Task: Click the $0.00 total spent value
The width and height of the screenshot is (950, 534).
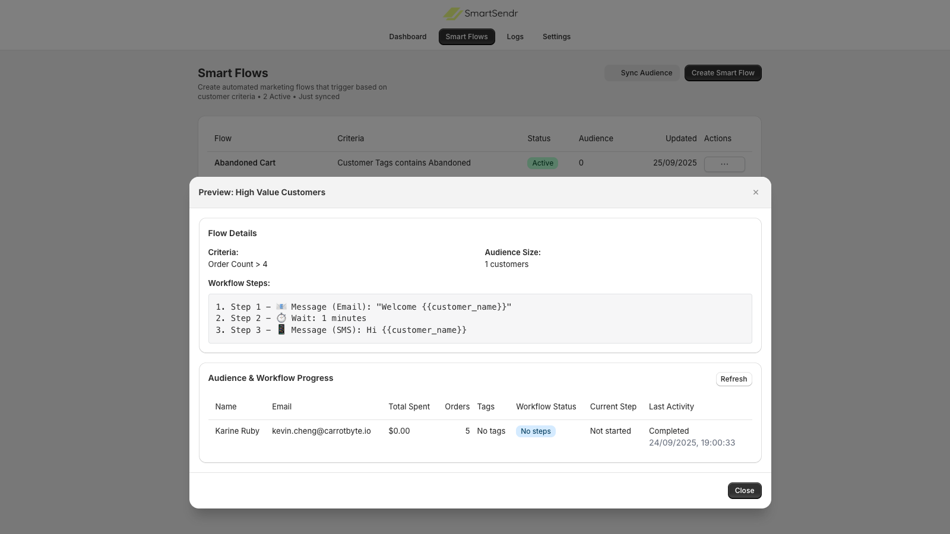Action: 399,431
